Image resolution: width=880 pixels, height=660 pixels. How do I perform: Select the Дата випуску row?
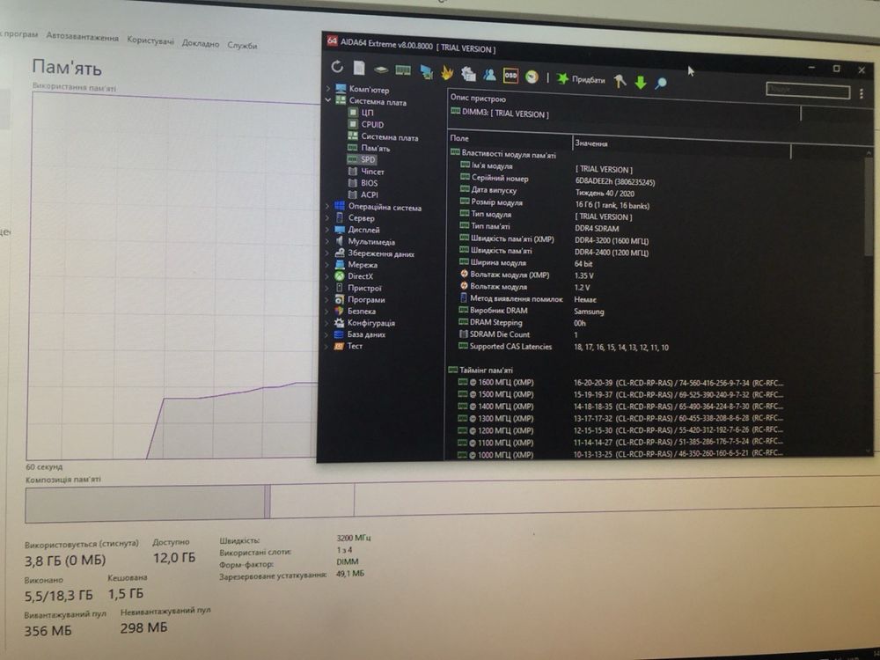click(547, 191)
